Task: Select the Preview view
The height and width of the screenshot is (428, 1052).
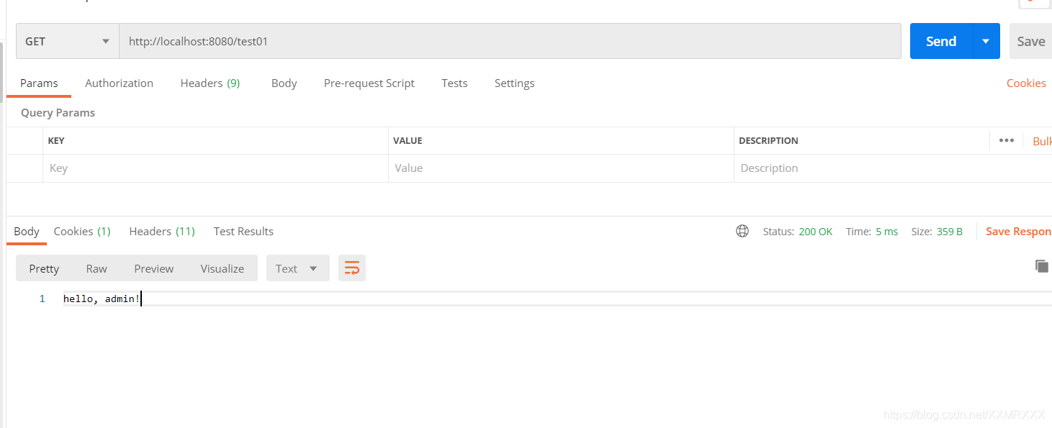Action: tap(154, 268)
